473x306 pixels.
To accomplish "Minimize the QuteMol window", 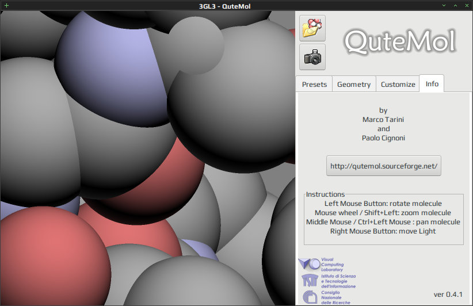I will coord(444,5).
